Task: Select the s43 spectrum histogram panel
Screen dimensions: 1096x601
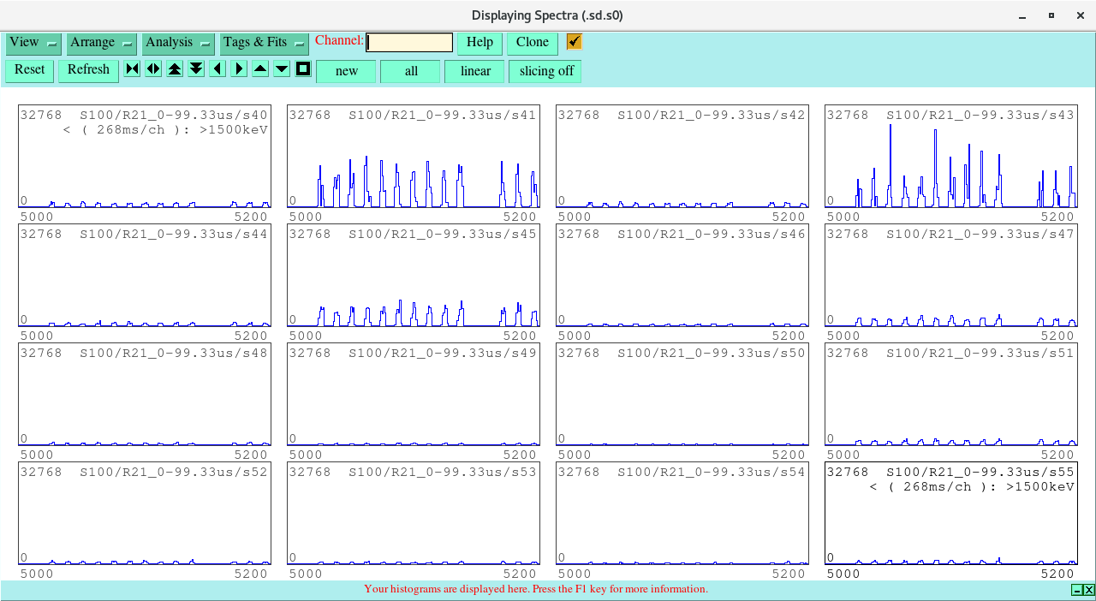Action: (x=950, y=157)
